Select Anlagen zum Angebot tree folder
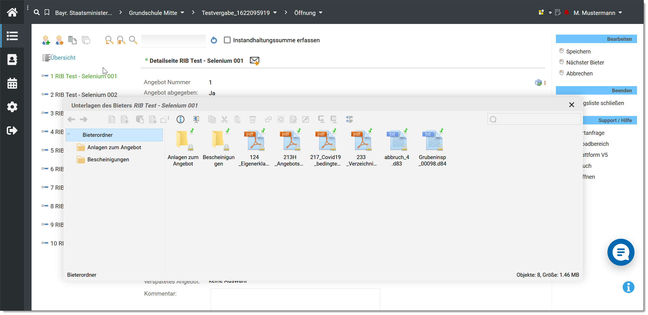This screenshot has width=648, height=315. (x=114, y=147)
